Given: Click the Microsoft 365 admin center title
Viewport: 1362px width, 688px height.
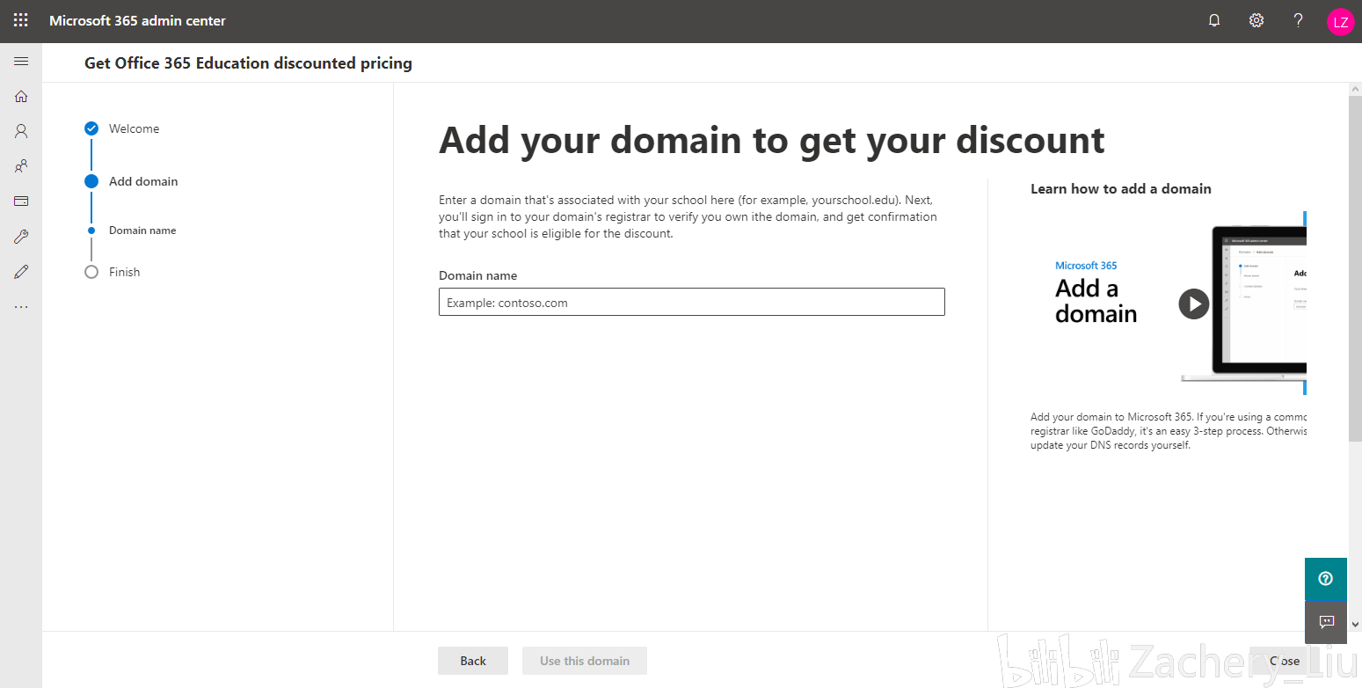Looking at the screenshot, I should 137,20.
